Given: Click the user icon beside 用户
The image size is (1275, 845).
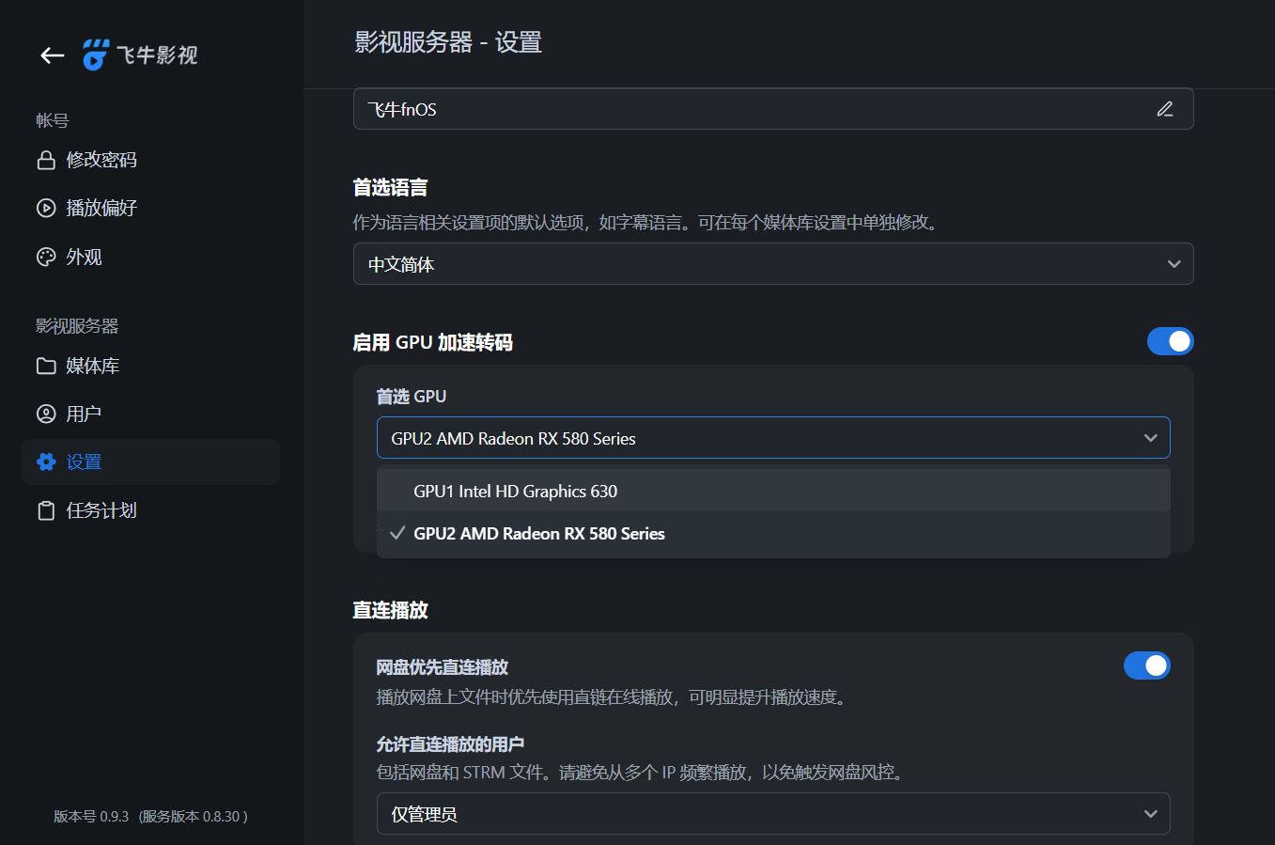Looking at the screenshot, I should (x=46, y=414).
